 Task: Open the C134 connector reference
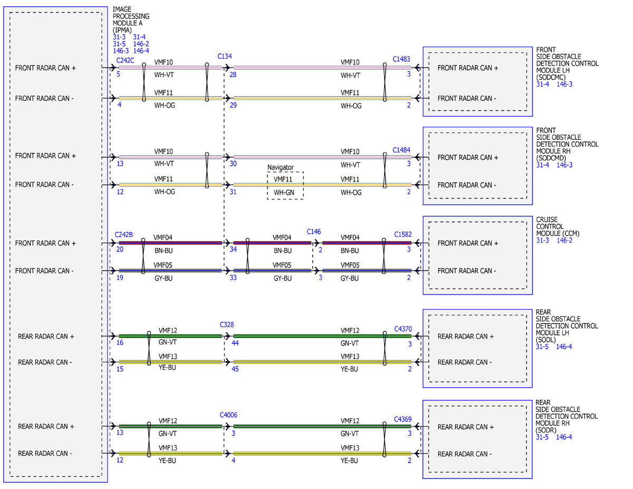pos(224,56)
